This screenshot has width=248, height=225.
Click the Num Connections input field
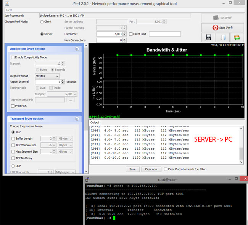(110, 40)
